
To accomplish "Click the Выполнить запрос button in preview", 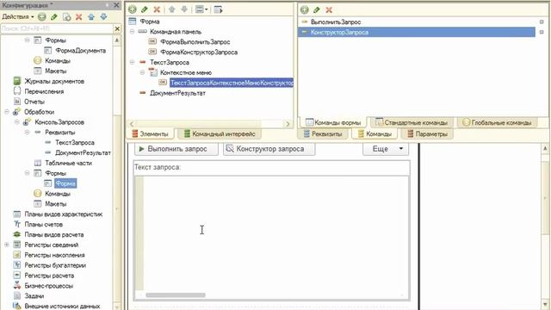I will [x=176, y=149].
